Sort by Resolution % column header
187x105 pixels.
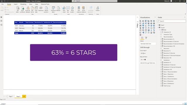coord(39,22)
